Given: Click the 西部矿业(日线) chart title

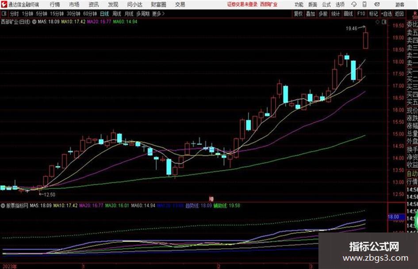Looking at the screenshot, I should point(15,22).
